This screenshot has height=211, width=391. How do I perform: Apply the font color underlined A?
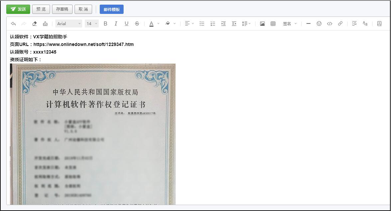click(151, 23)
